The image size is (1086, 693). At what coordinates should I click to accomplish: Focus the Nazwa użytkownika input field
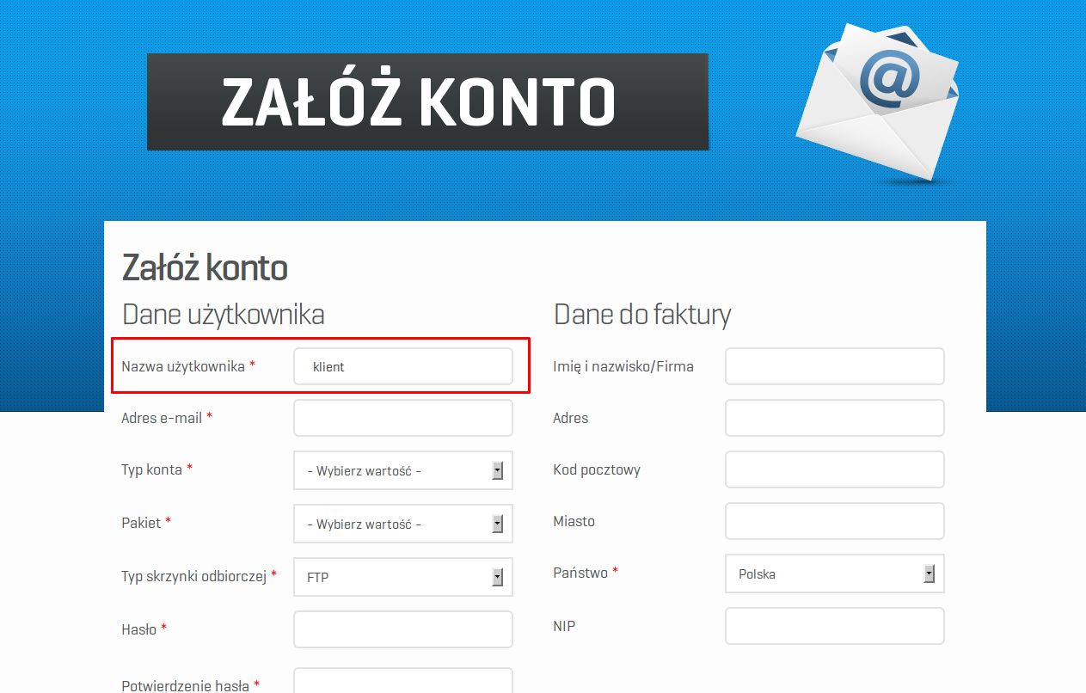coord(403,366)
